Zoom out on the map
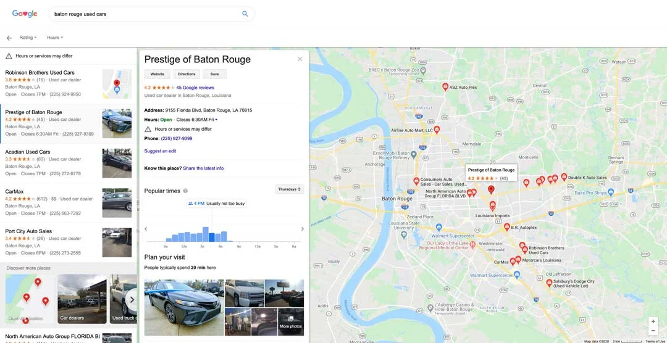This screenshot has width=667, height=343. [653, 330]
